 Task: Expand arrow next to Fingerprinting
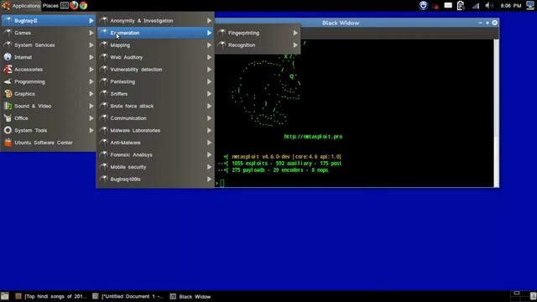coord(295,34)
